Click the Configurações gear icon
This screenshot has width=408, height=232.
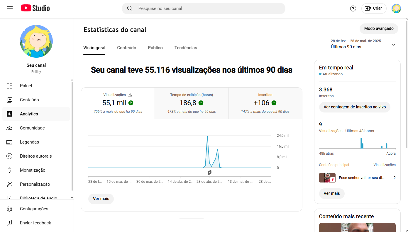[9, 209]
